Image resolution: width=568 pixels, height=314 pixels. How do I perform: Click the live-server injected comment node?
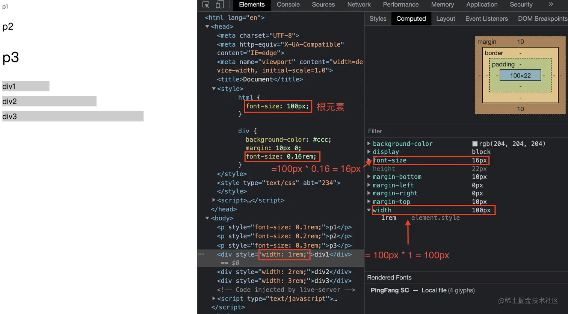pyautogui.click(x=286, y=290)
